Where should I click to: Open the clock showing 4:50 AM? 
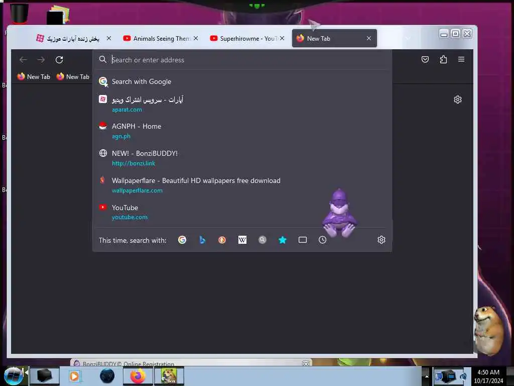pos(488,376)
